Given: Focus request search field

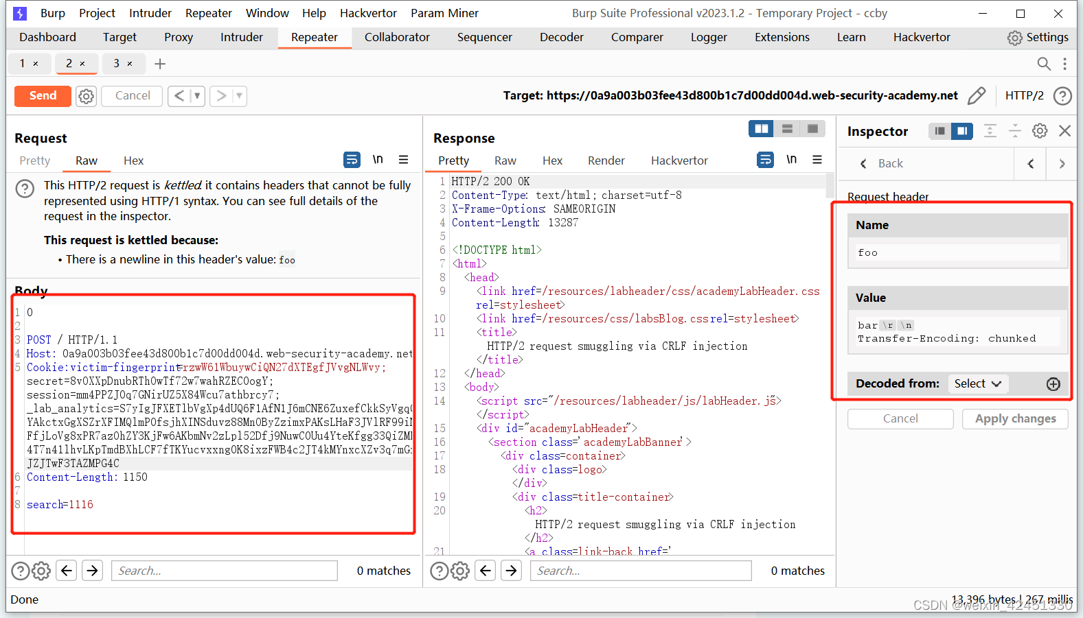Looking at the screenshot, I should pos(225,571).
